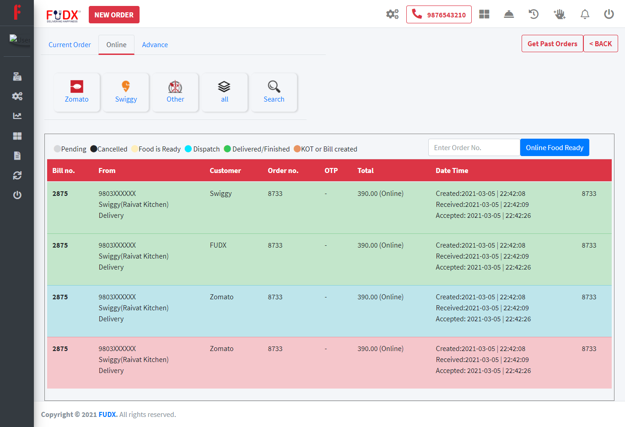Click the sync refresh icon in sidebar
Viewport: 625px width, 427px height.
[x=17, y=175]
